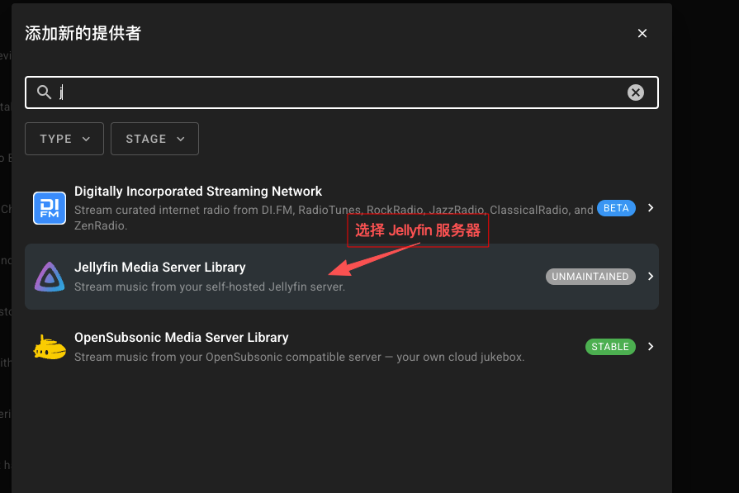Click the STABLE stage badge
The image size is (739, 493).
610,347
